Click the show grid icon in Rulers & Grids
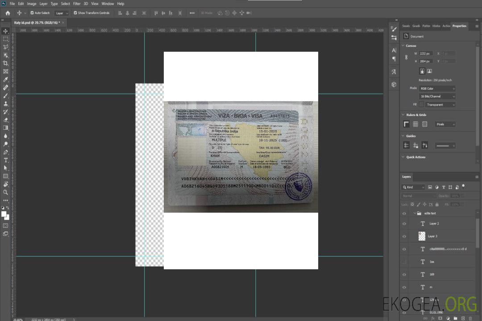482x321 pixels. 416,124
